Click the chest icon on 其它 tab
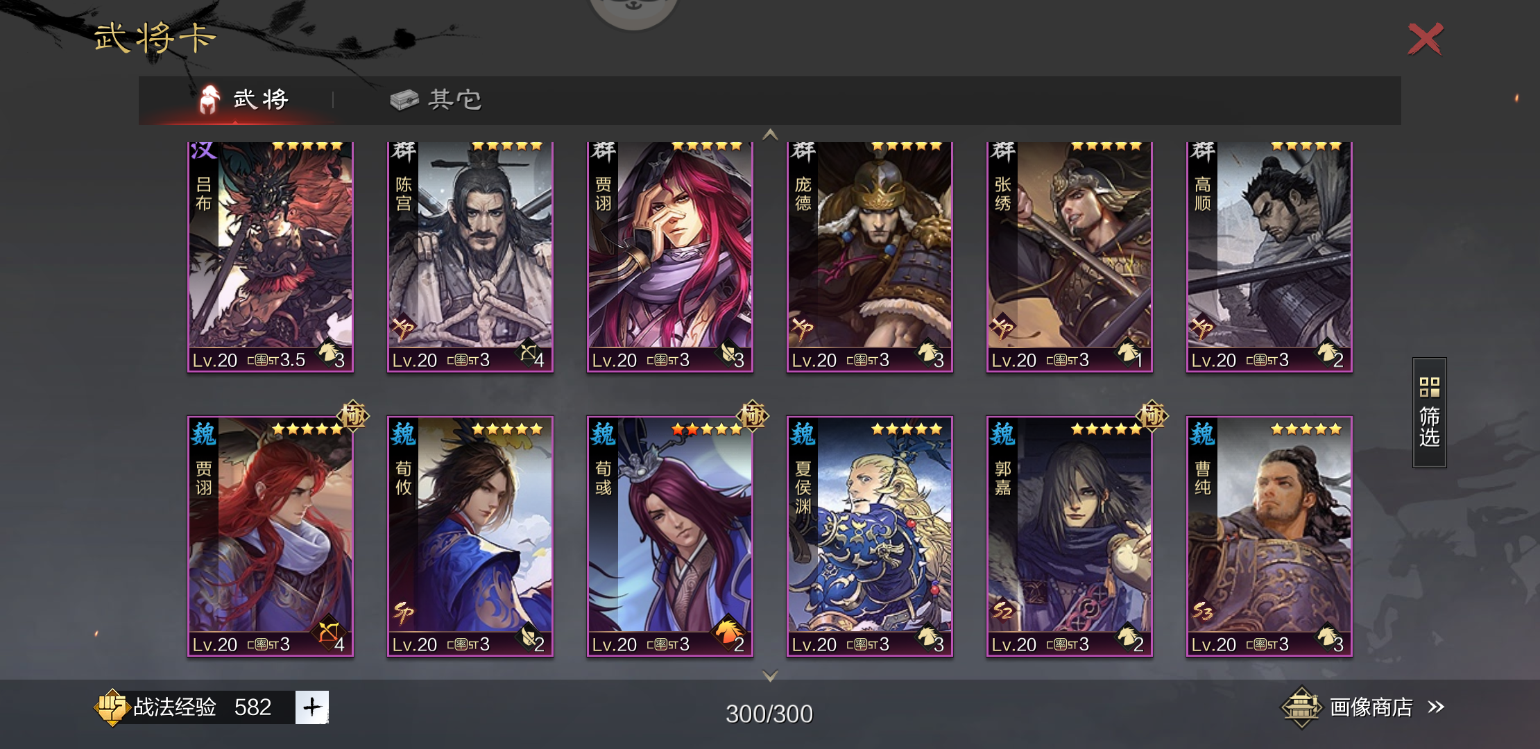Viewport: 1540px width, 749px height. click(x=404, y=100)
